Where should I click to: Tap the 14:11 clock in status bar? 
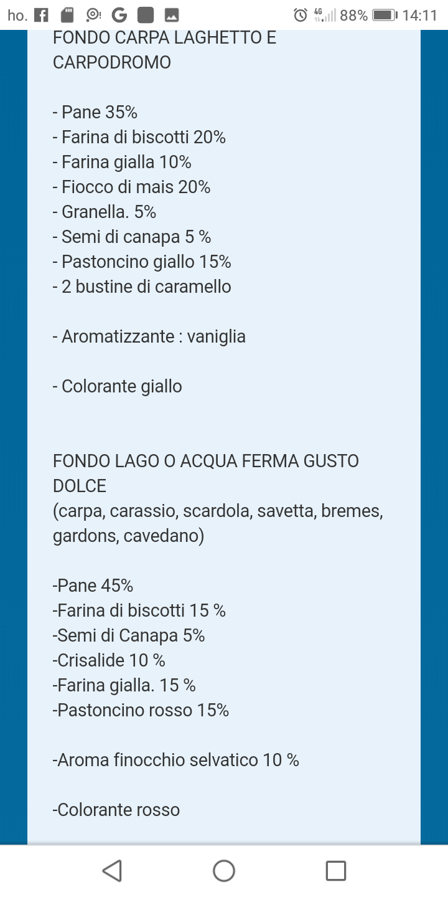pos(420,15)
